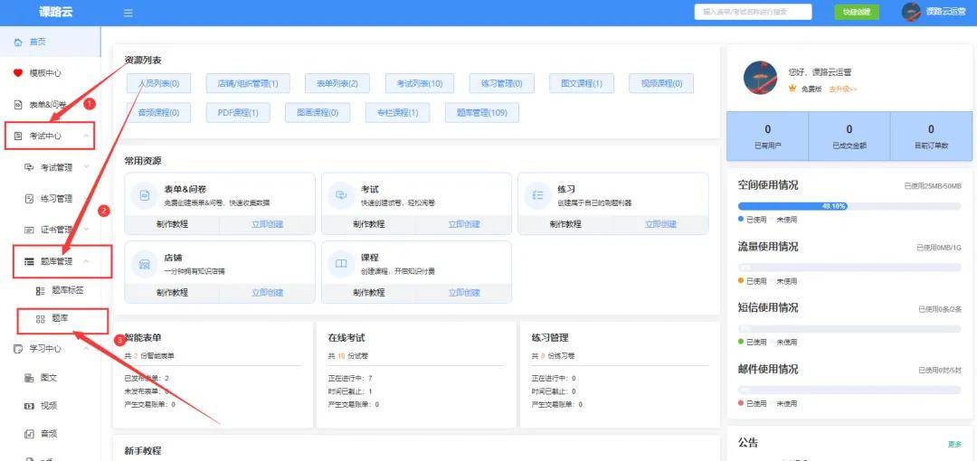This screenshot has height=461, width=977.
Task: Click the 空间使用情况 progress bar
Action: pyautogui.click(x=849, y=206)
